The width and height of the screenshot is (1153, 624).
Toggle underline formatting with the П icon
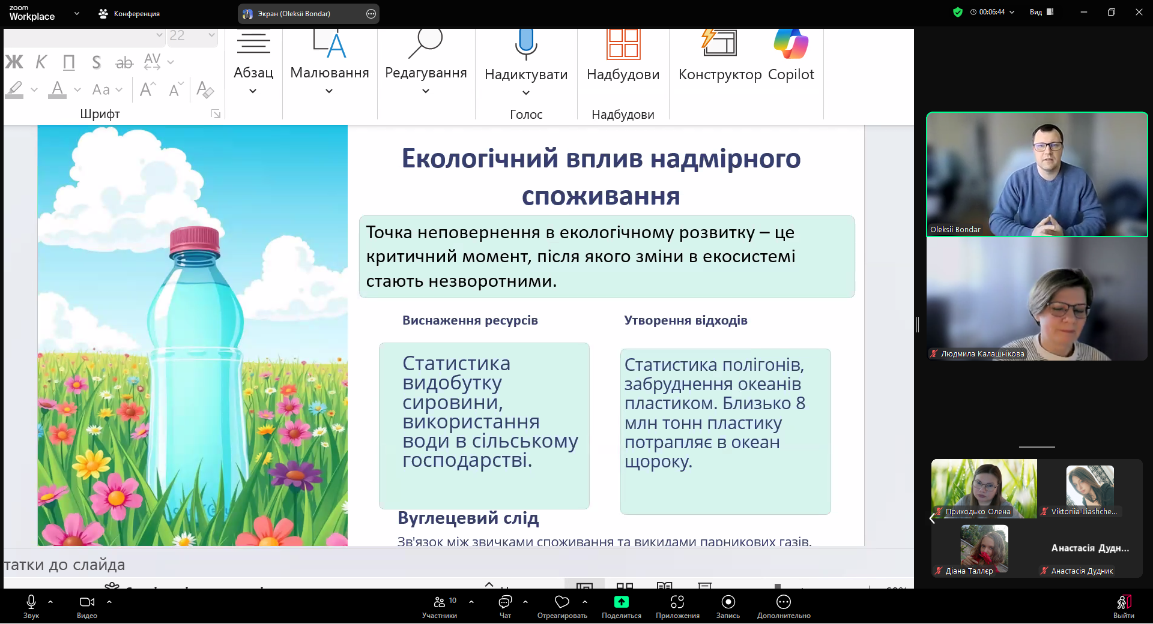coord(68,61)
